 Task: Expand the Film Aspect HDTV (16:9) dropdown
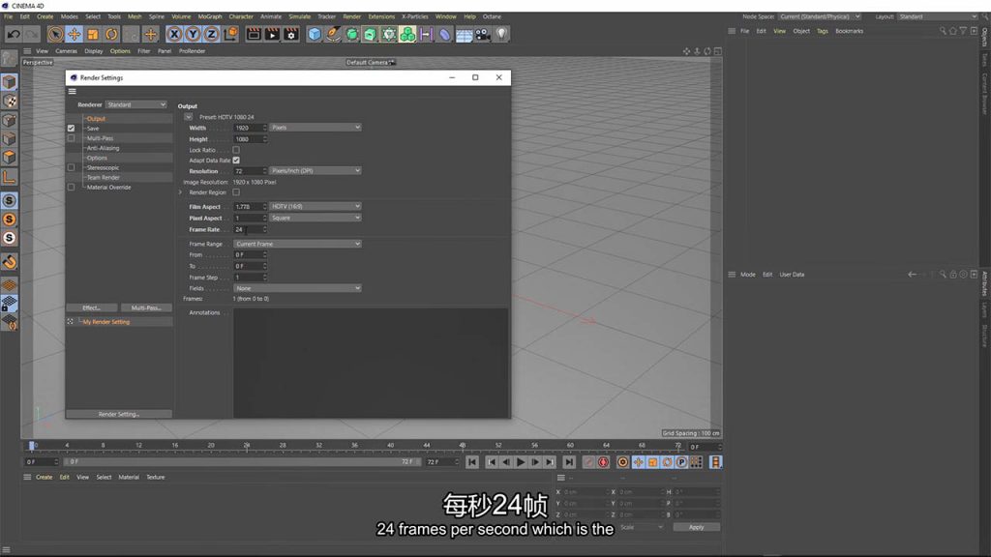[x=315, y=206]
